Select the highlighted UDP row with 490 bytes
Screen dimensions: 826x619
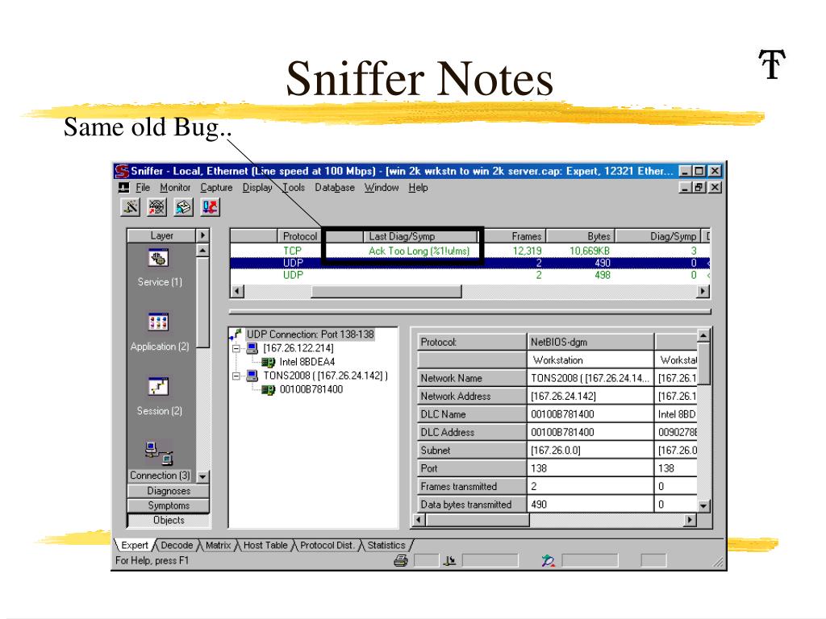pyautogui.click(x=470, y=263)
